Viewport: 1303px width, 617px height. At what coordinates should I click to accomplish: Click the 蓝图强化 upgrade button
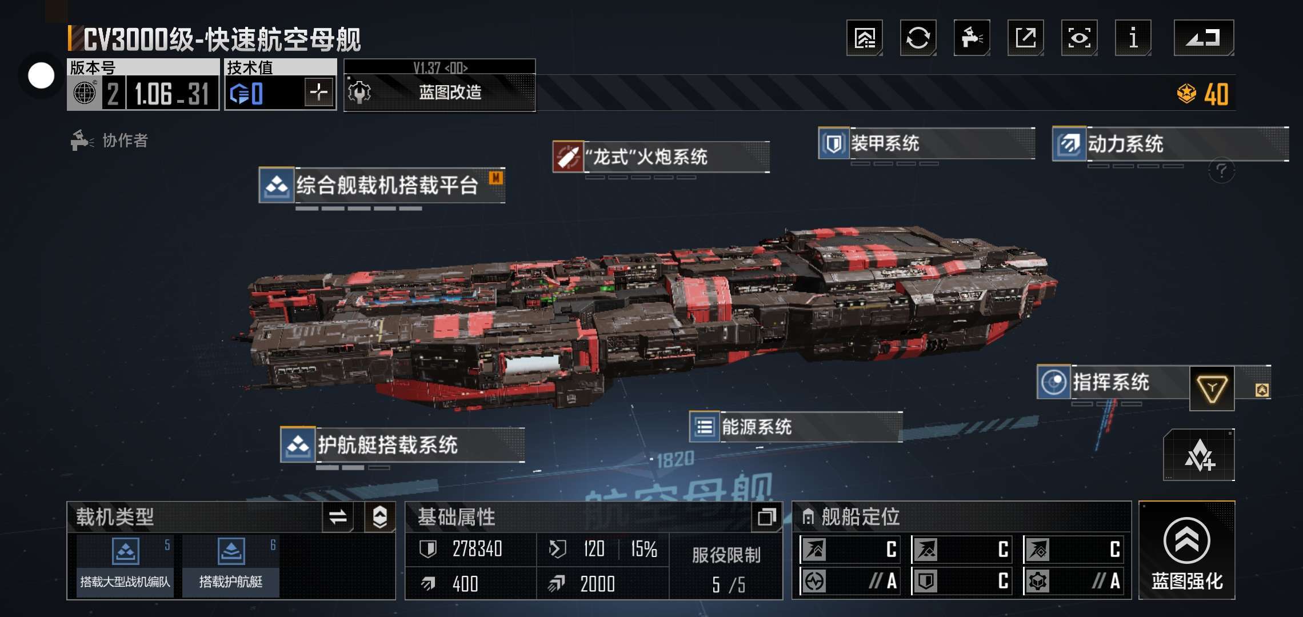(x=1187, y=551)
